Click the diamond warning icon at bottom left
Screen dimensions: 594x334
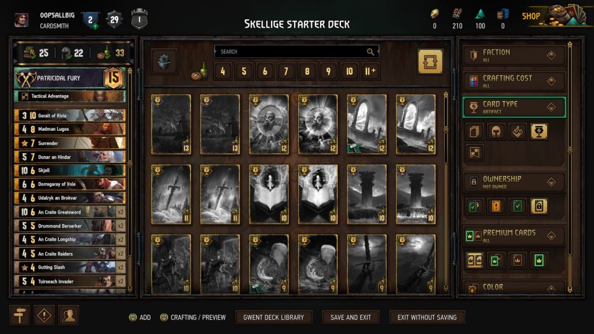(44, 315)
